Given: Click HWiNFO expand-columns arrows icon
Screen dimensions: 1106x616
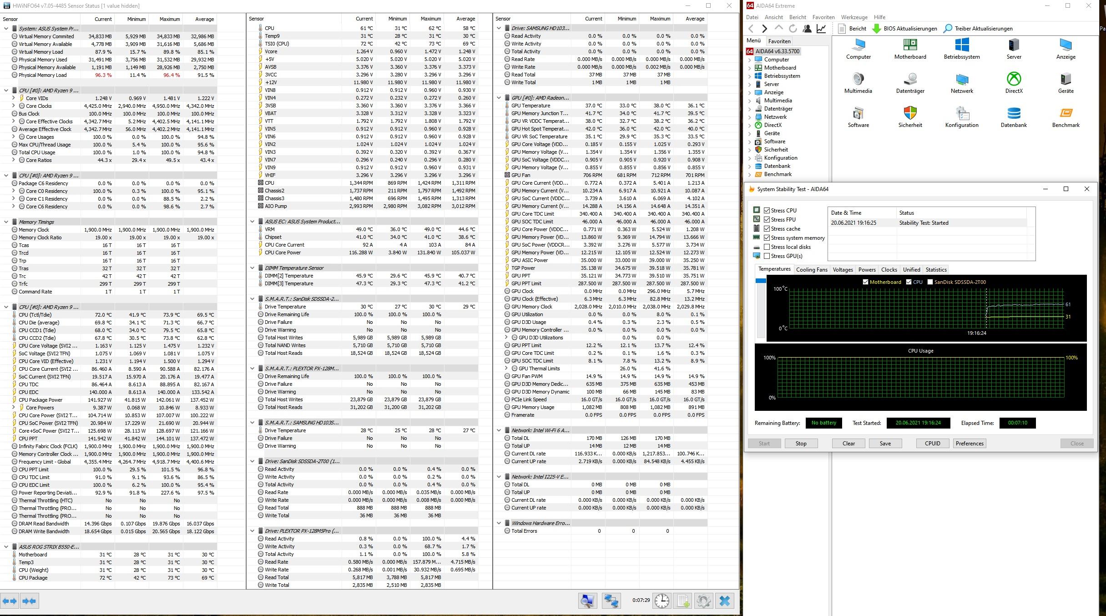Looking at the screenshot, I should click(10, 601).
